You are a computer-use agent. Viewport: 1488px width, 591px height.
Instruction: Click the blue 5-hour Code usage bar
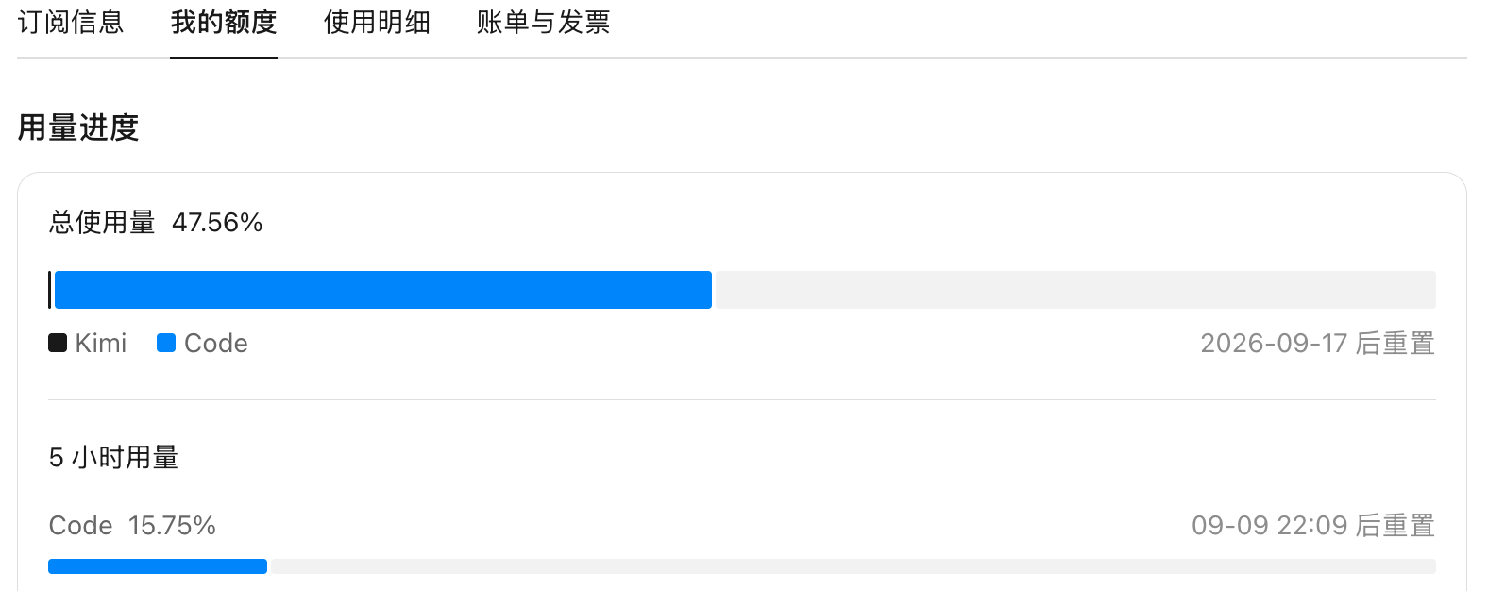(x=158, y=566)
